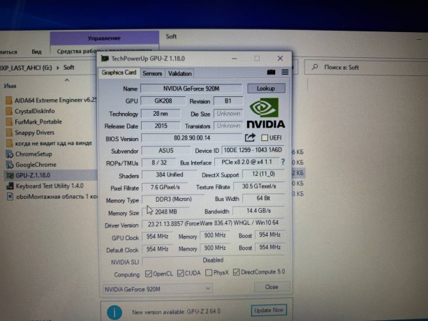Click the Shaders value 384 Unified

pos(169,175)
